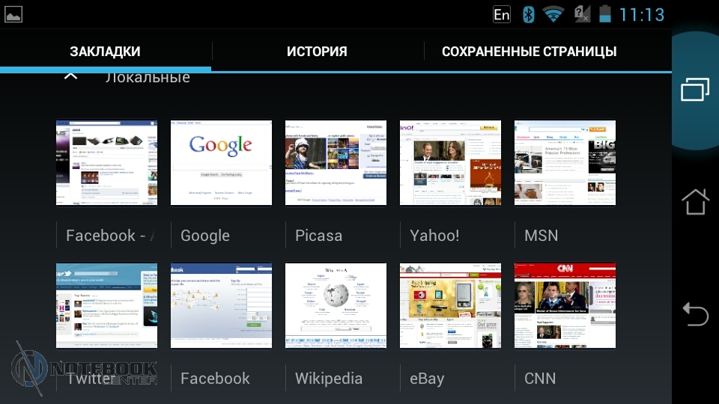The image size is (719, 404).
Task: Open the Twitter bookmark thumbnail
Action: [x=106, y=305]
